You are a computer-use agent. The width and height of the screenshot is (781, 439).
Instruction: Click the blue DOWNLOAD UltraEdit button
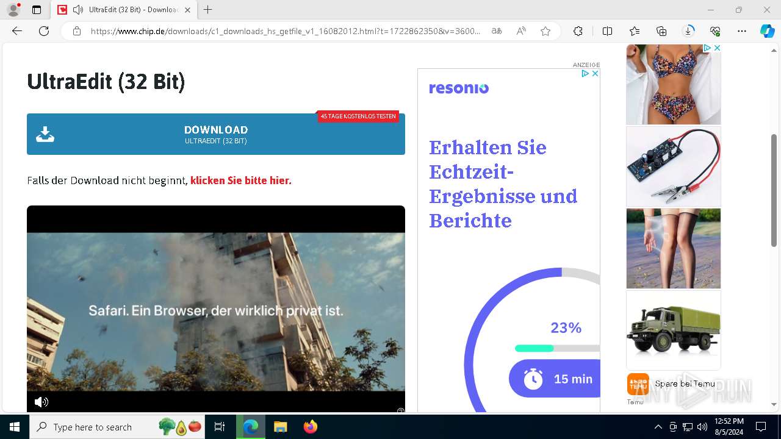coord(216,134)
